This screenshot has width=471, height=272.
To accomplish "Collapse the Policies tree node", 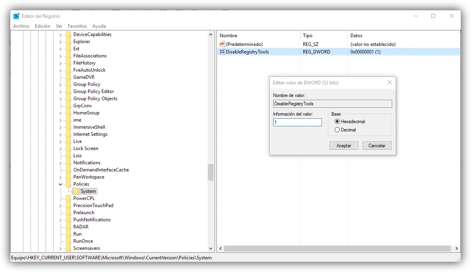I will click(60, 184).
